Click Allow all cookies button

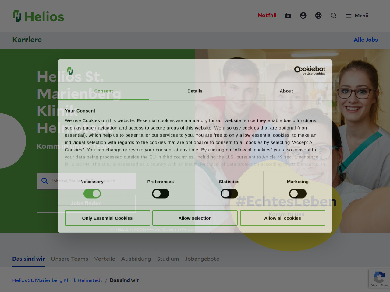(282, 218)
